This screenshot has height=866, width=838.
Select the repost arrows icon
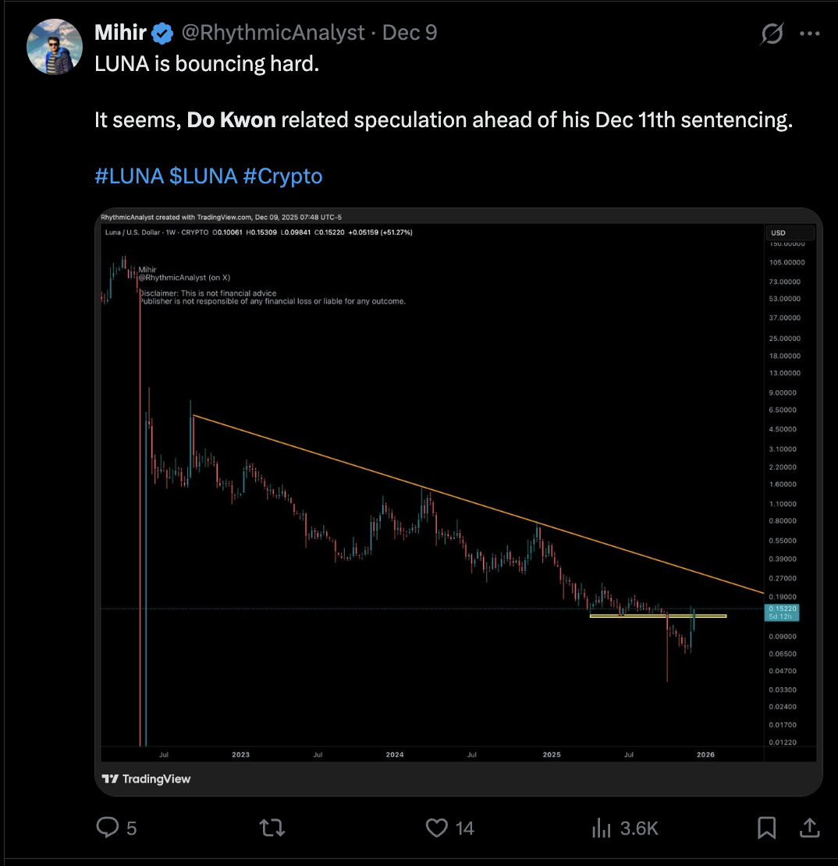pos(271,828)
